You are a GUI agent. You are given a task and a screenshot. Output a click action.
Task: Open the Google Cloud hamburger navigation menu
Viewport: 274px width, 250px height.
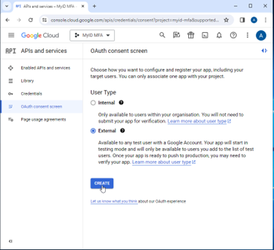(11, 35)
